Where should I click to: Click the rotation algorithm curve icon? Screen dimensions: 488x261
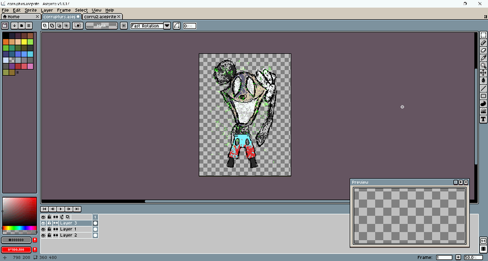pyautogui.click(x=177, y=26)
